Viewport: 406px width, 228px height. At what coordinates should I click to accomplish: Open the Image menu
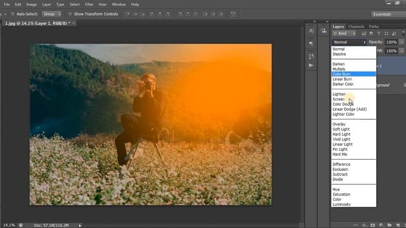coord(31,4)
